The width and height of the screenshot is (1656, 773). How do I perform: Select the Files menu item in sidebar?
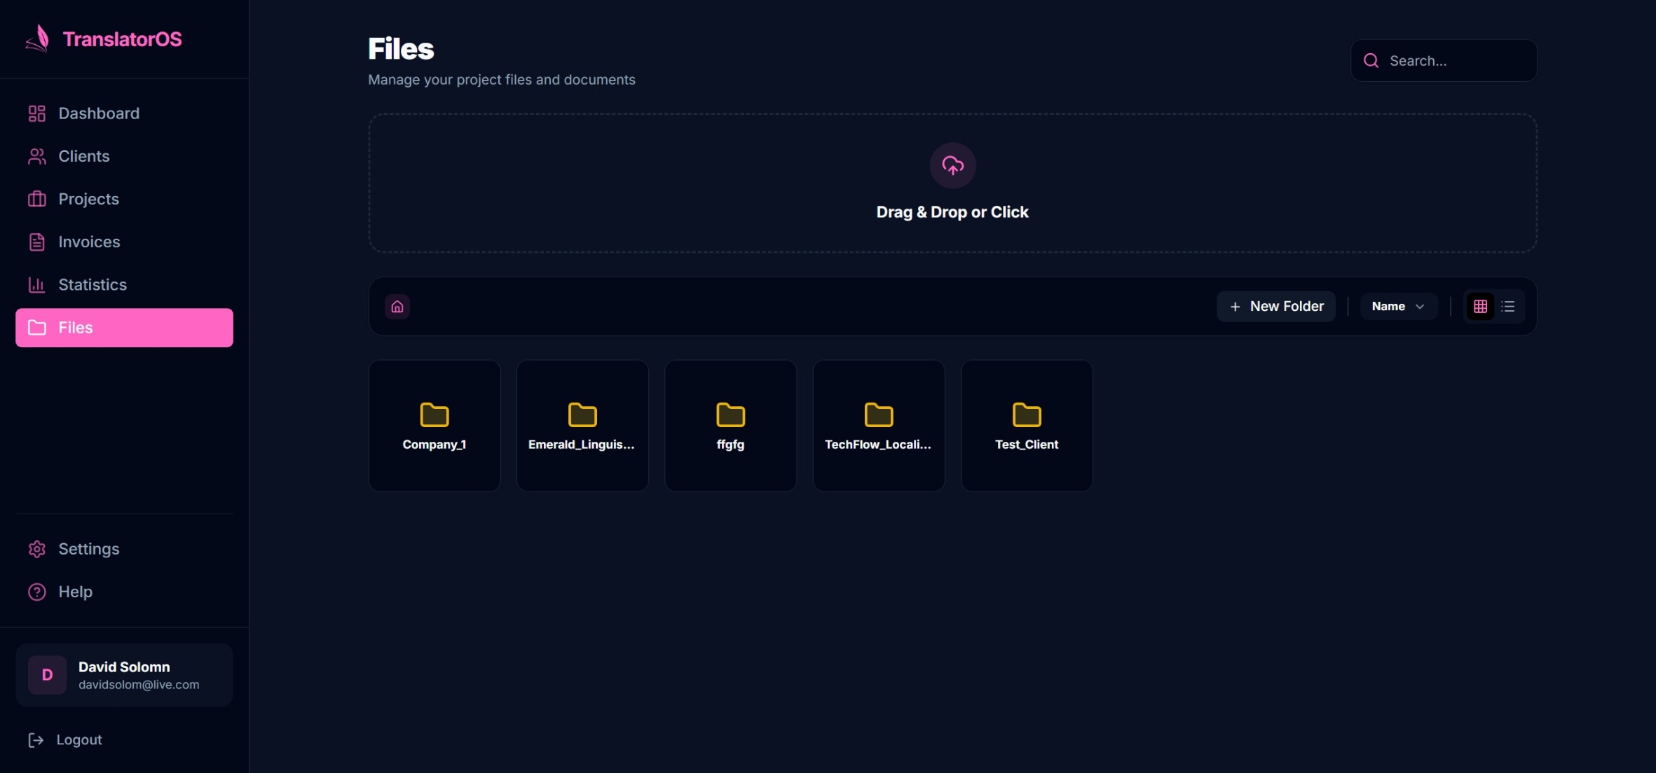76,328
